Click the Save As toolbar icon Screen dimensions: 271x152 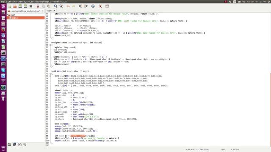(x=25, y=6)
